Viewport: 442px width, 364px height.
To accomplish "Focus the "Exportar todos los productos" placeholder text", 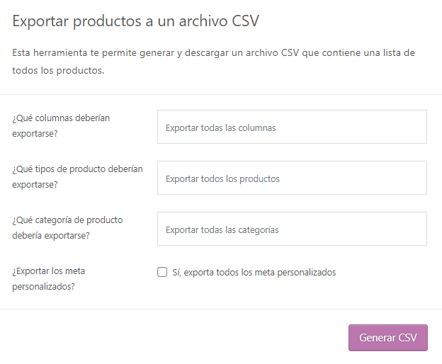I will pos(222,179).
